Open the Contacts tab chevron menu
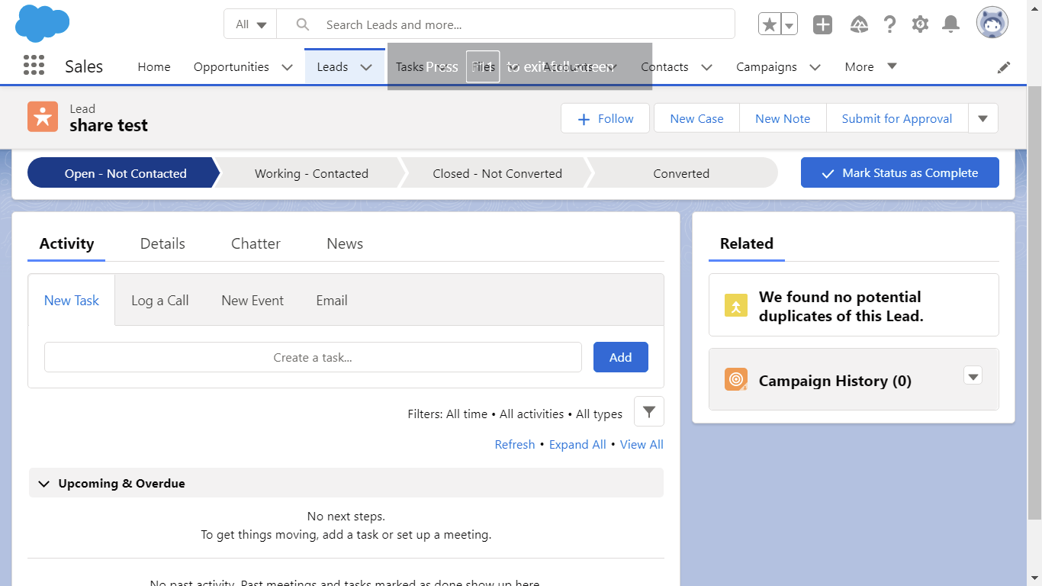Screen dimensions: 1042x586 706,67
